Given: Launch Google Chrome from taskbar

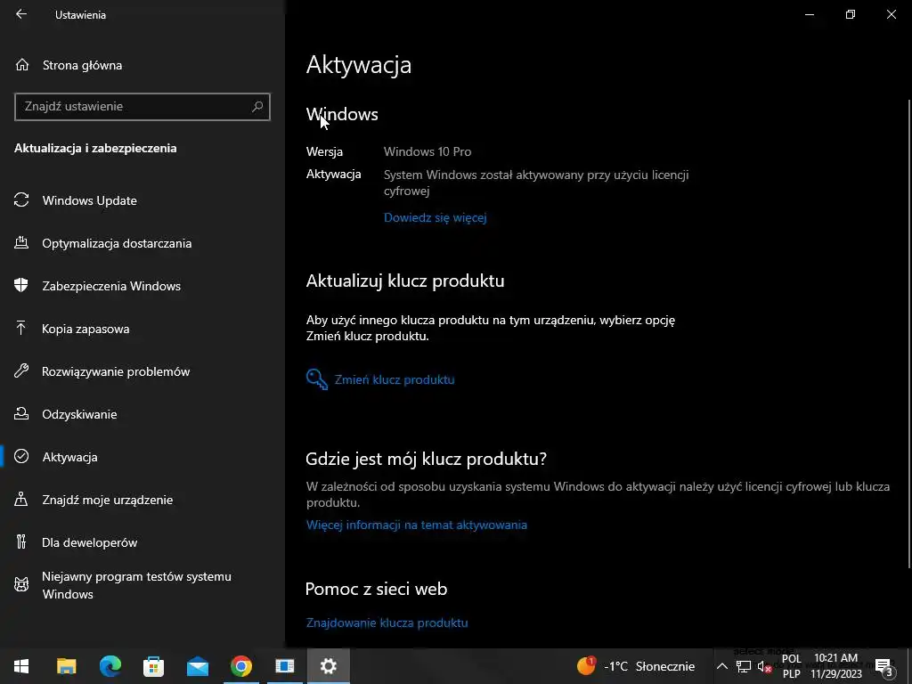Looking at the screenshot, I should 240,666.
